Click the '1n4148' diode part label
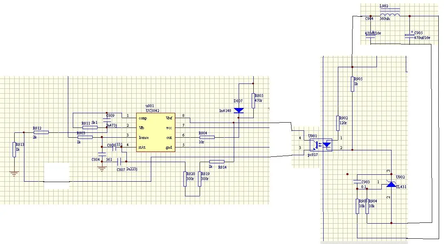 [x=225, y=111]
